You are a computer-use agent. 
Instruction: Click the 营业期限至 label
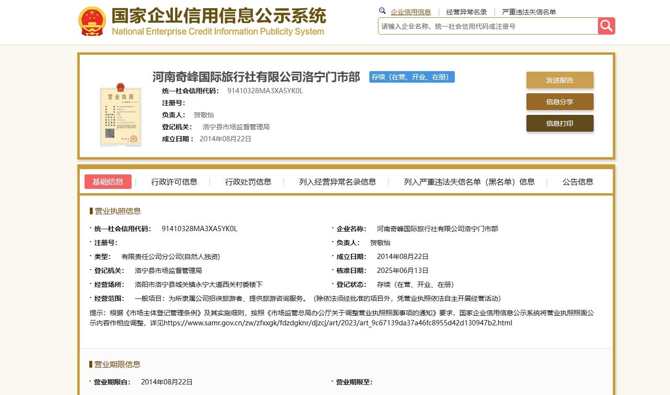click(354, 382)
